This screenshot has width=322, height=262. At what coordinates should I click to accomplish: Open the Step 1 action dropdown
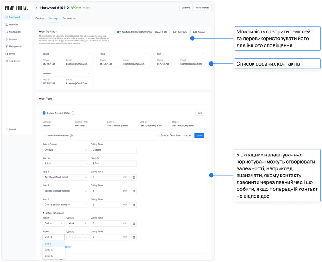pyautogui.click(x=66, y=177)
